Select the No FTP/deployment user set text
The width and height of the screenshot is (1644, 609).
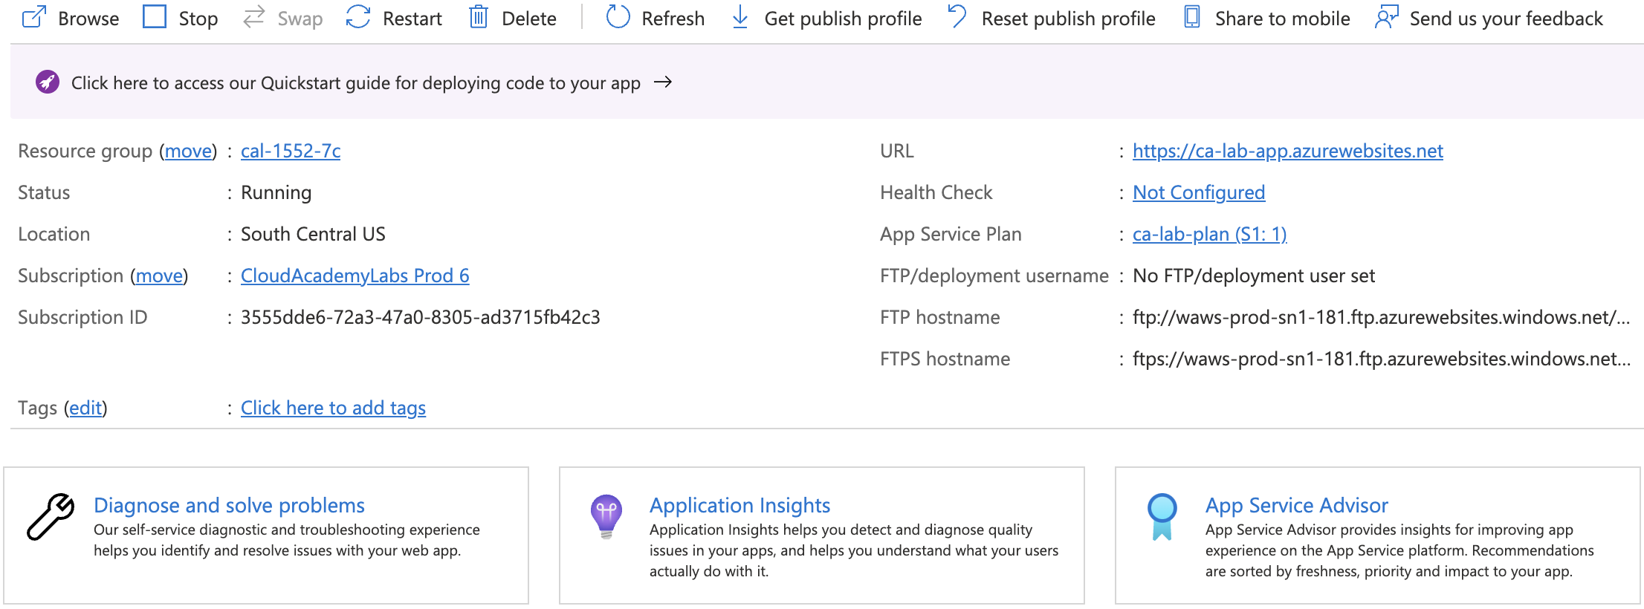tap(1254, 276)
